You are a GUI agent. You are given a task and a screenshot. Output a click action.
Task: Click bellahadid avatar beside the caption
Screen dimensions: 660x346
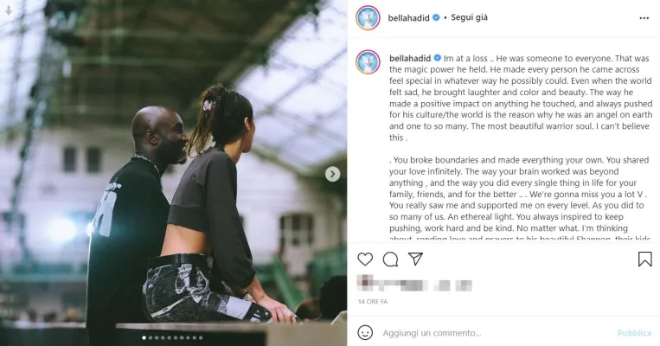click(368, 62)
